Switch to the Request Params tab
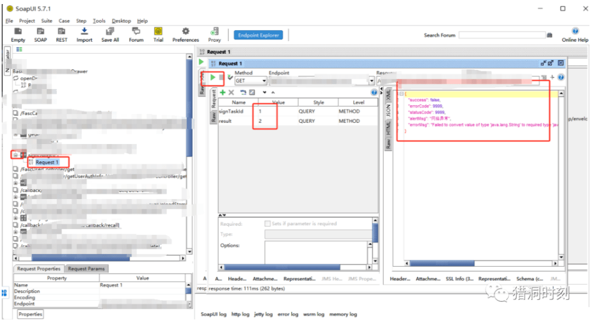590x320 pixels. [86, 269]
